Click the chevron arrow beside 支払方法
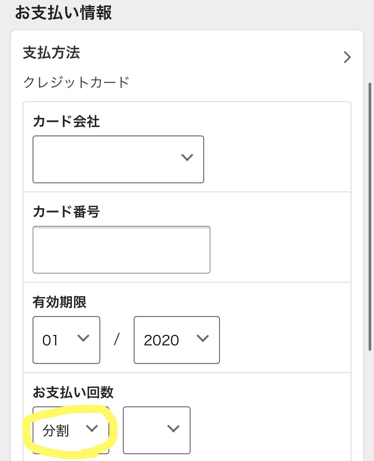This screenshot has width=374, height=461. tap(347, 57)
